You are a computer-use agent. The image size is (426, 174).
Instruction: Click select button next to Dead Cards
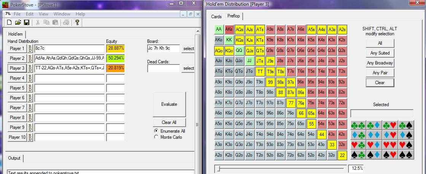coord(188,68)
